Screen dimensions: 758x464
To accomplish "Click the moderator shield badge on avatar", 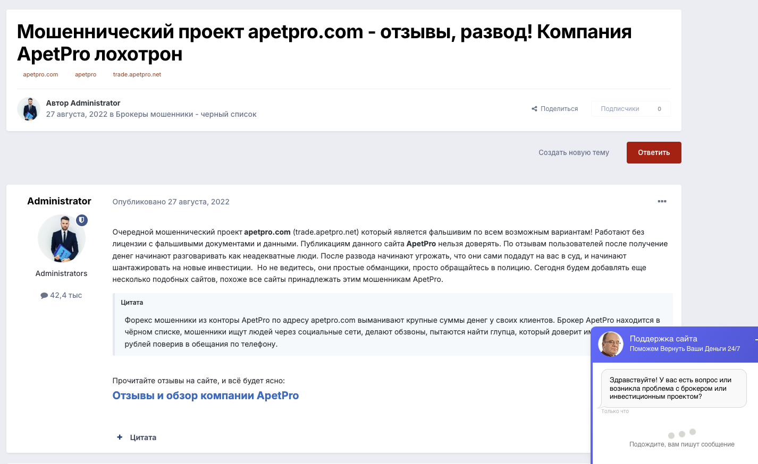I will [81, 220].
